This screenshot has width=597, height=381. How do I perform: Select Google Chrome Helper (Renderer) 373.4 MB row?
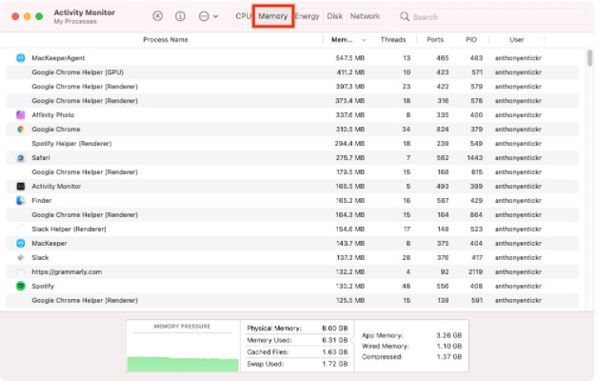[x=292, y=101]
